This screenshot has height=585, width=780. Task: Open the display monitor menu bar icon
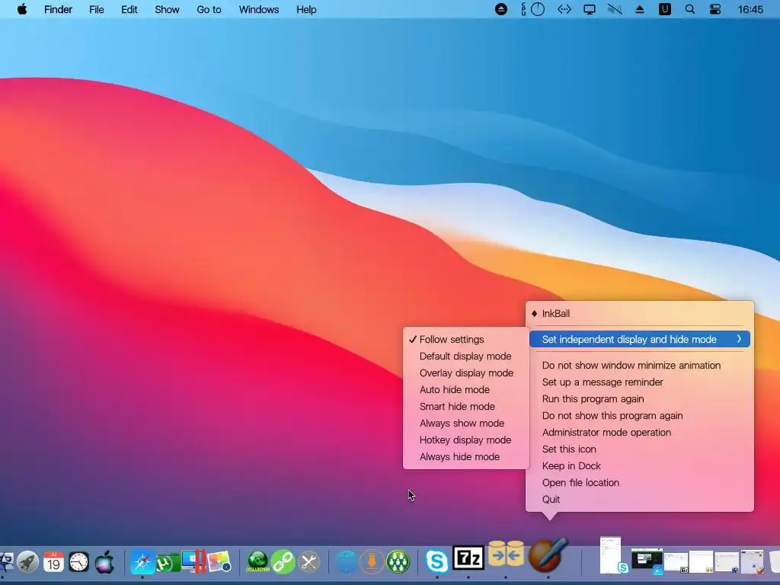pos(590,9)
